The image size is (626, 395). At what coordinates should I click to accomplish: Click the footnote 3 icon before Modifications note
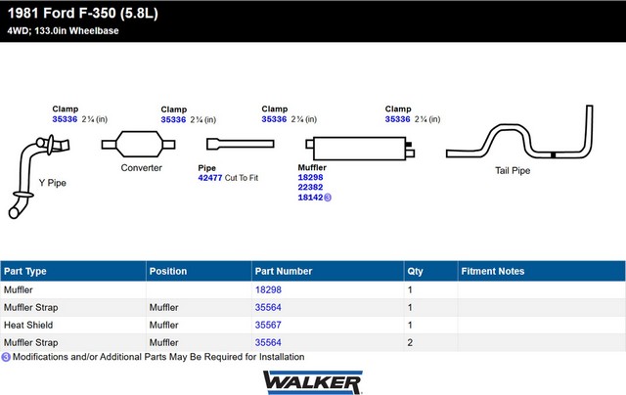[6, 357]
